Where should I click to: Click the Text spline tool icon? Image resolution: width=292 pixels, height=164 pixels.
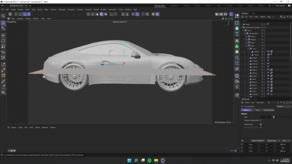[x=237, y=34]
